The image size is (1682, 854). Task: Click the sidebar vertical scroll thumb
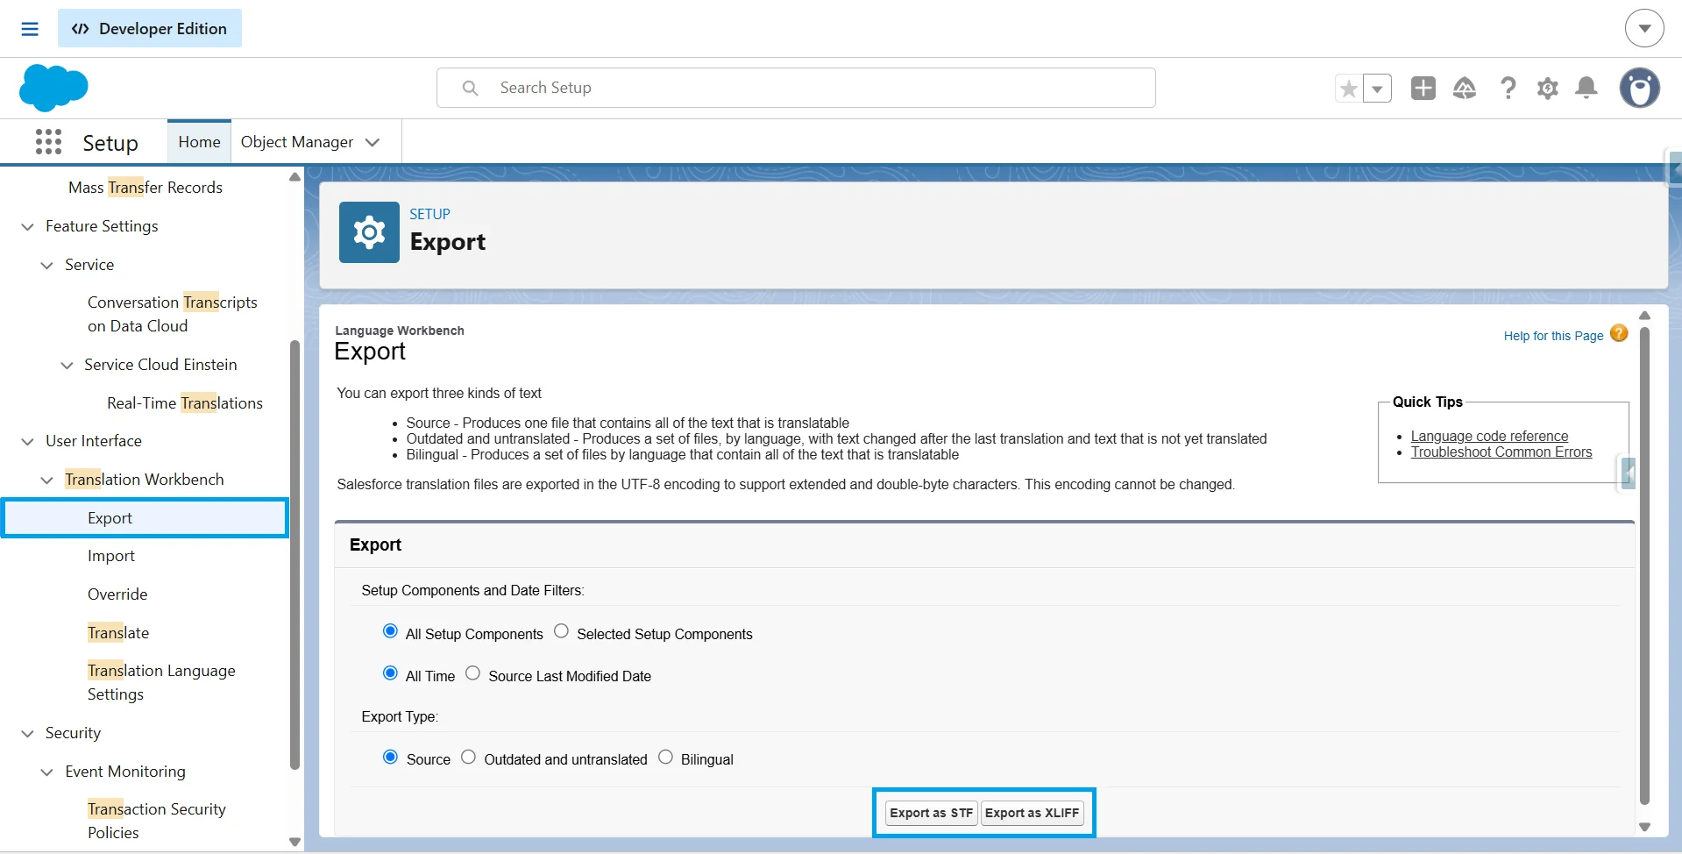[295, 554]
